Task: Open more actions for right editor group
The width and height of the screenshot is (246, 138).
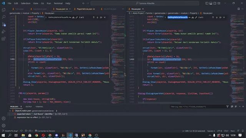Action: pyautogui.click(x=243, y=9)
